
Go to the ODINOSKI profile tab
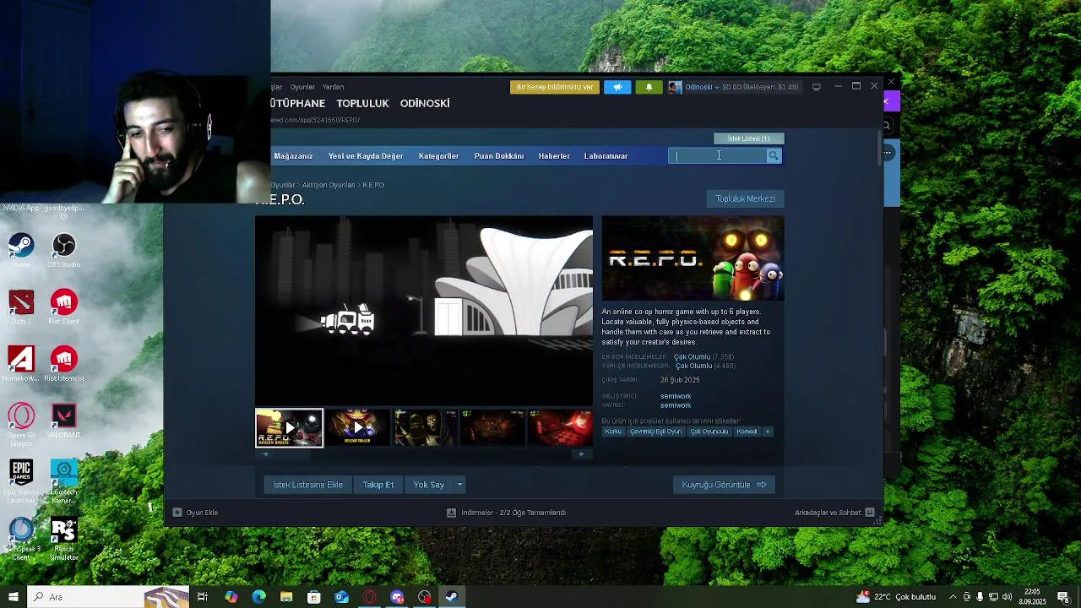pyautogui.click(x=425, y=103)
